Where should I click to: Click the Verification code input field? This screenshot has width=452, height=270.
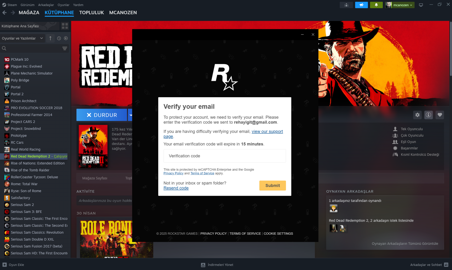(225, 156)
